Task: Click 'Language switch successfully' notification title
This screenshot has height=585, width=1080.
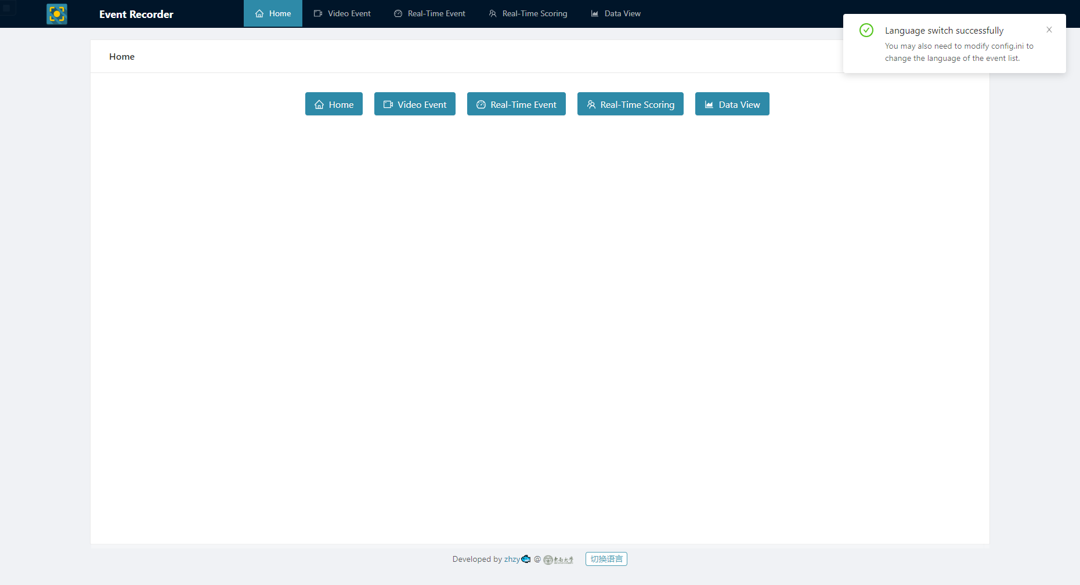Action: [x=944, y=30]
